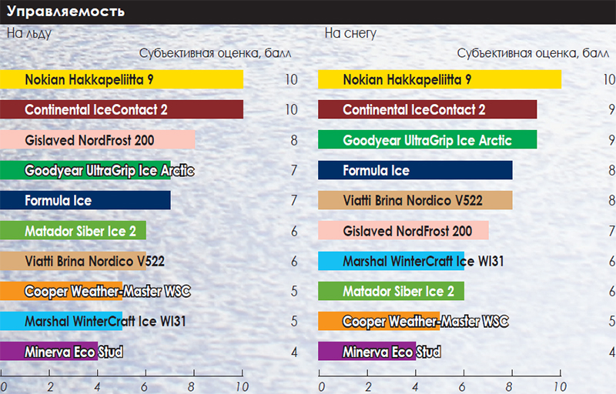Select Viatti Brina Nordico V522 bar in snow chart
The width and height of the screenshot is (616, 394).
415,200
